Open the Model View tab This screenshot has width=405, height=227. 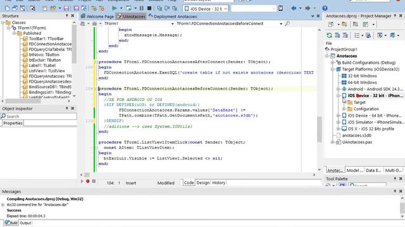354,170
